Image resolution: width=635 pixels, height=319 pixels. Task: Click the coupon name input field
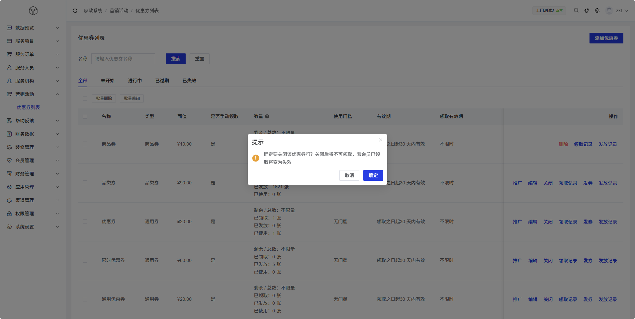click(x=123, y=59)
